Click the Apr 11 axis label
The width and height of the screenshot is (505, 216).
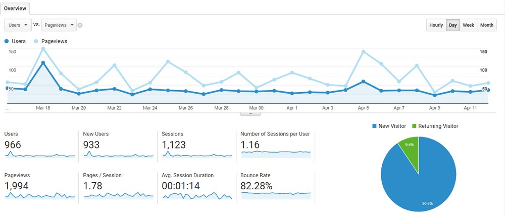click(470, 108)
